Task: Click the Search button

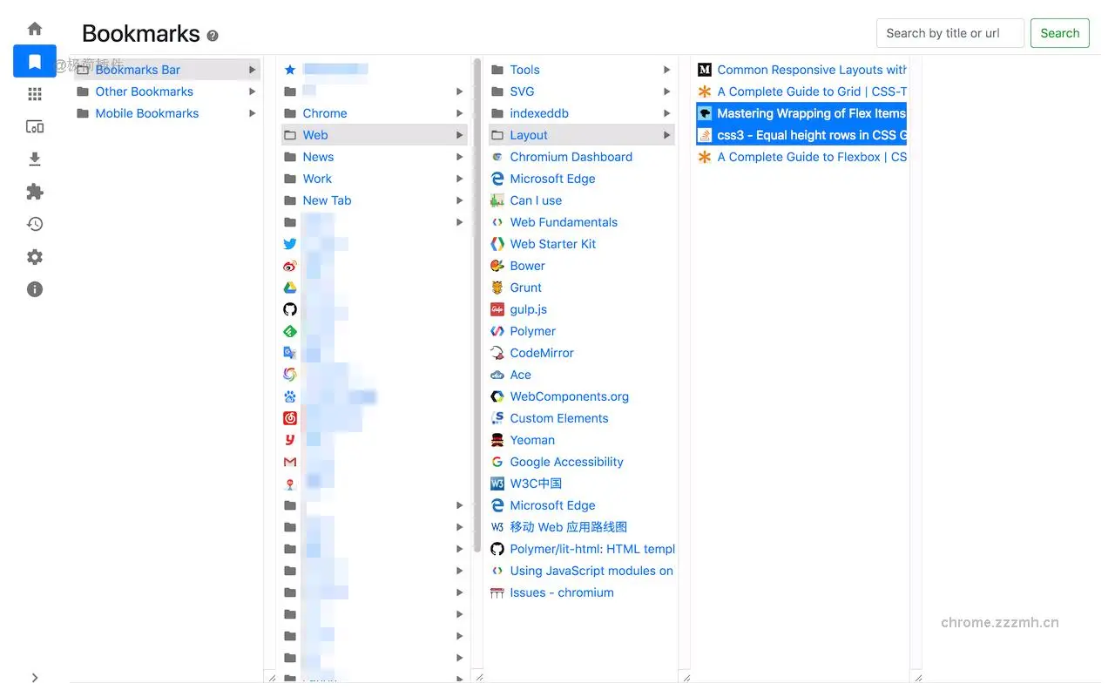Action: pyautogui.click(x=1059, y=32)
